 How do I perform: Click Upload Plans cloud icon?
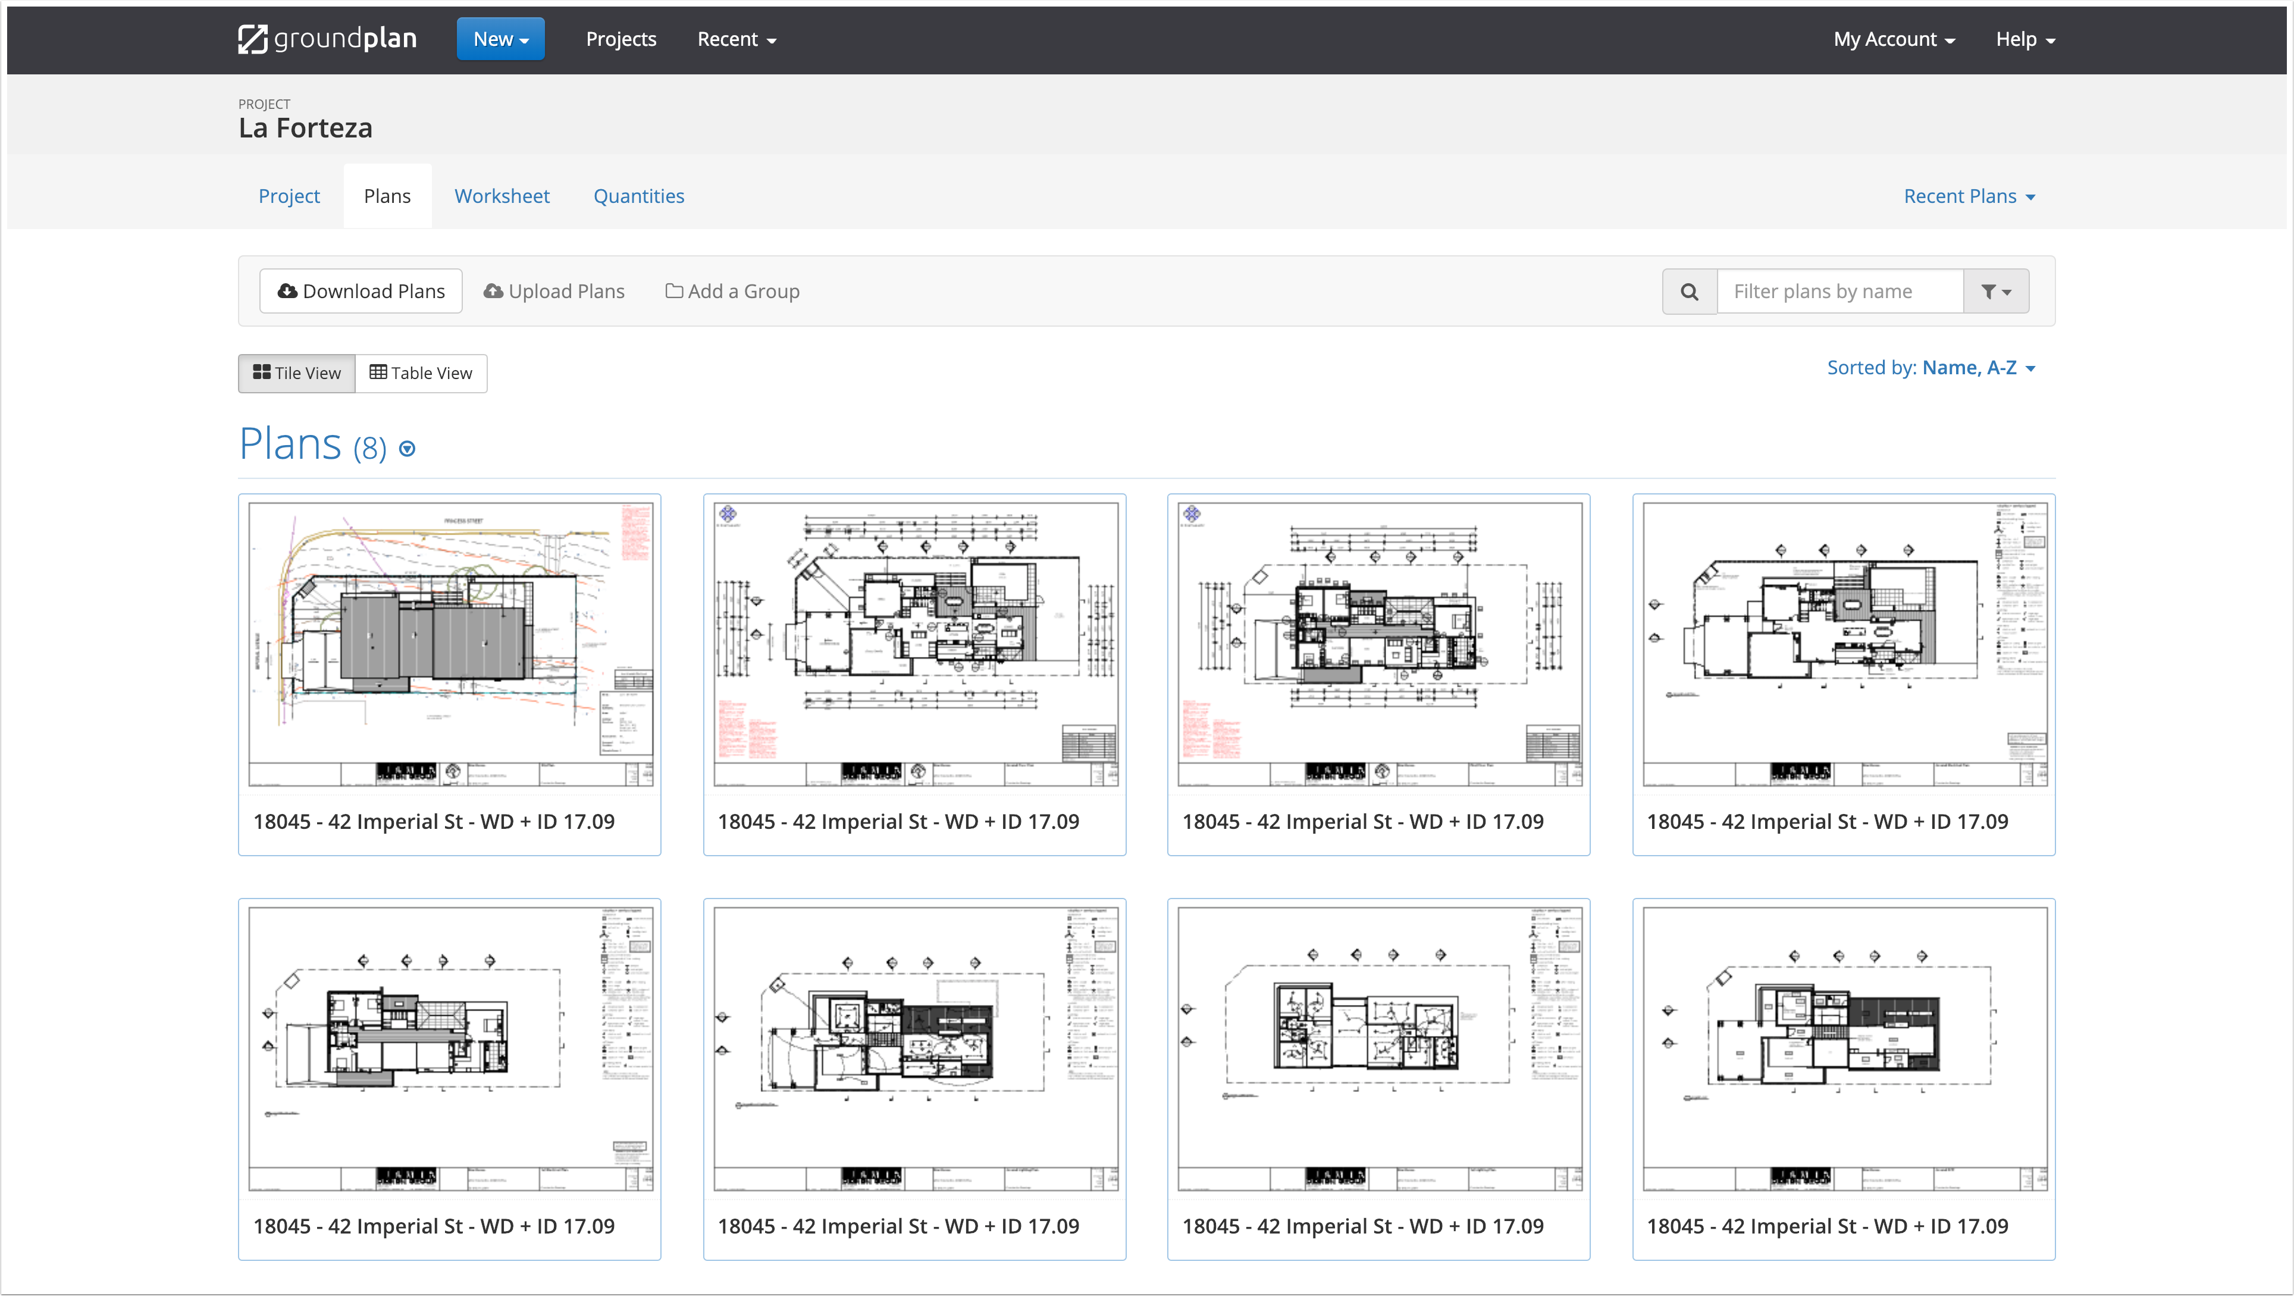point(493,291)
